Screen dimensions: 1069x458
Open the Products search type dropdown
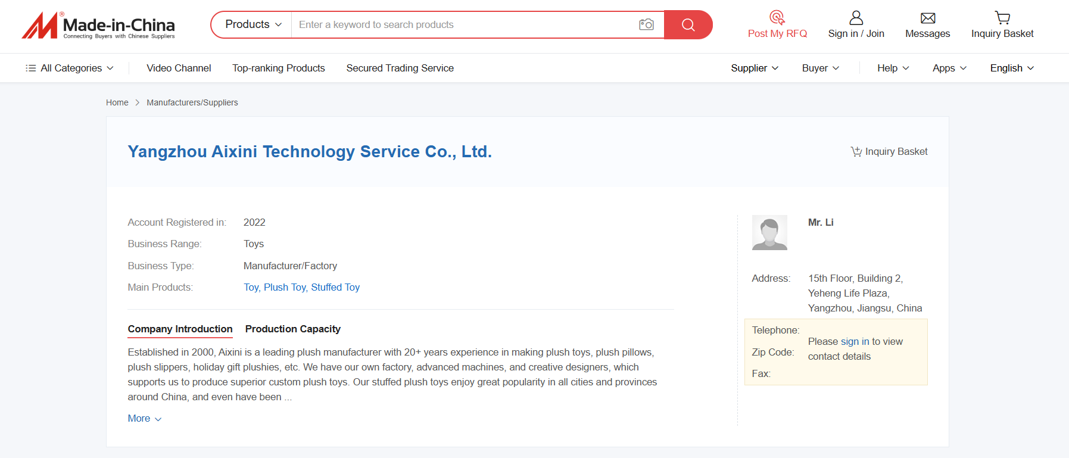click(253, 24)
